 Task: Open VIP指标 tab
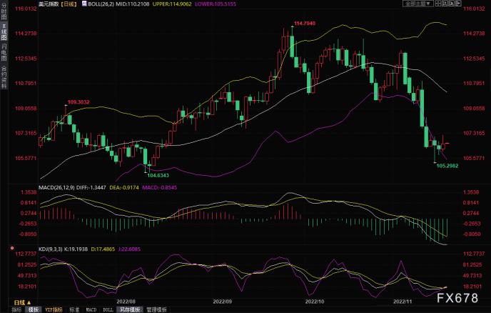click(54, 309)
